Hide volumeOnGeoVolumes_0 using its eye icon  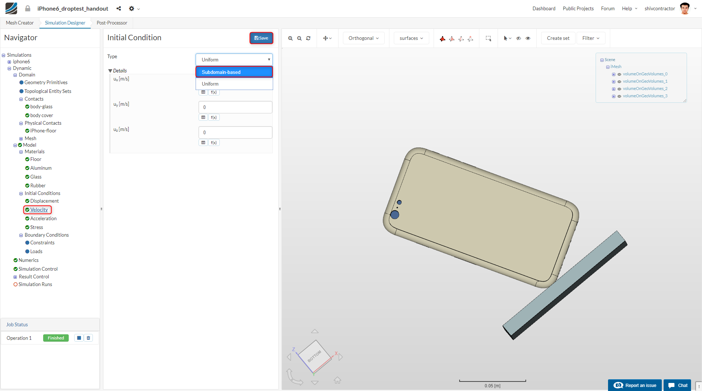click(x=619, y=74)
